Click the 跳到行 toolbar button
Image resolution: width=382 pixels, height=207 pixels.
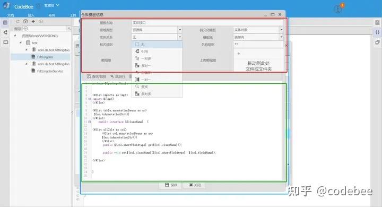coord(118,76)
